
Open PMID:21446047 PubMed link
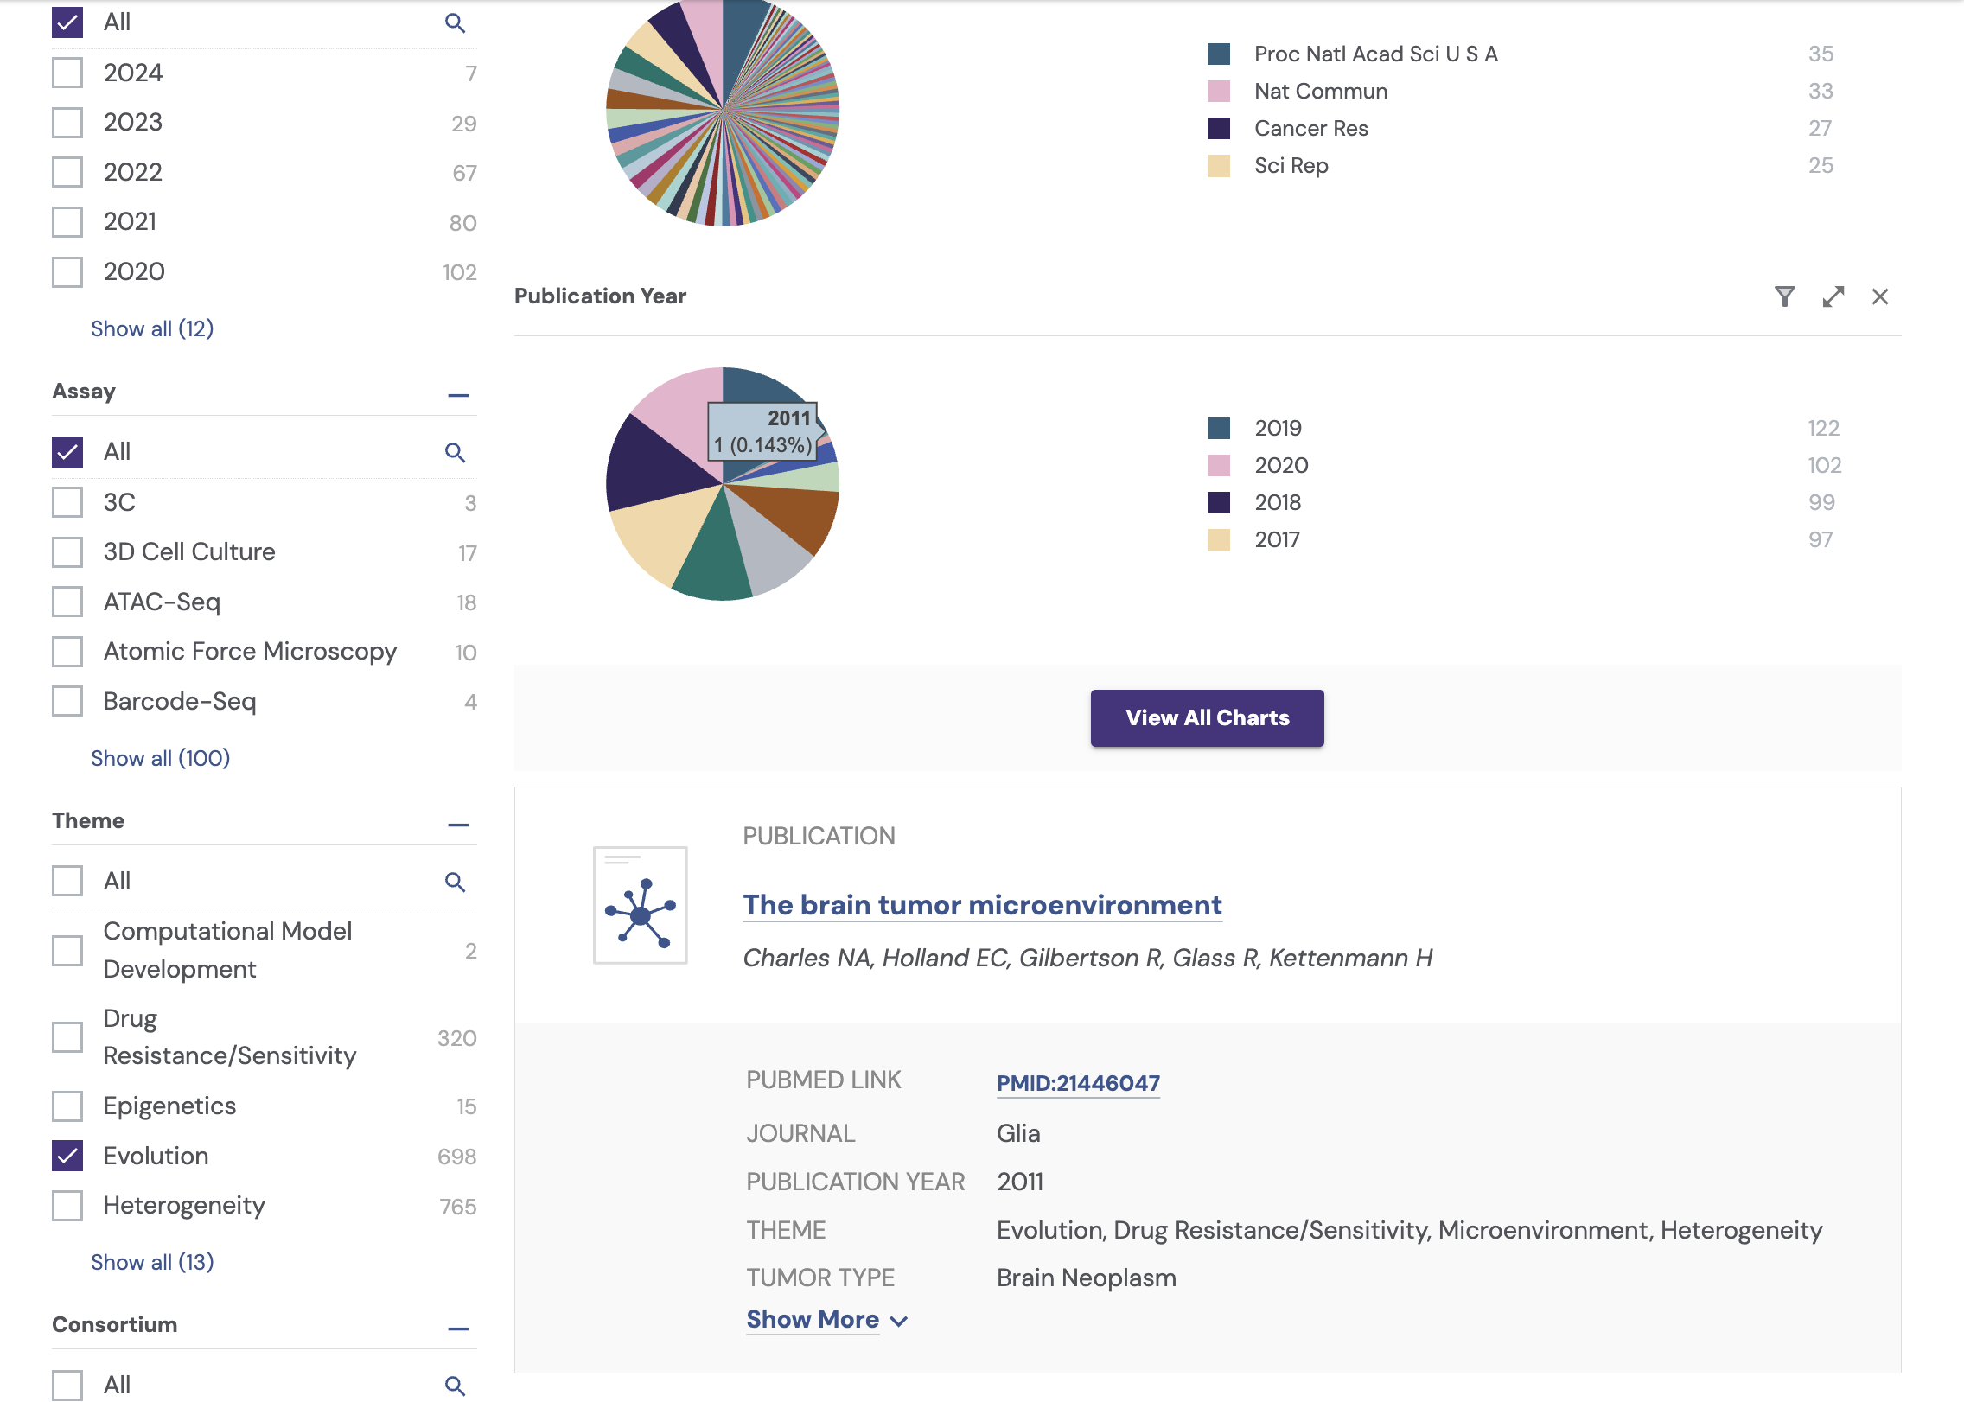(1078, 1083)
